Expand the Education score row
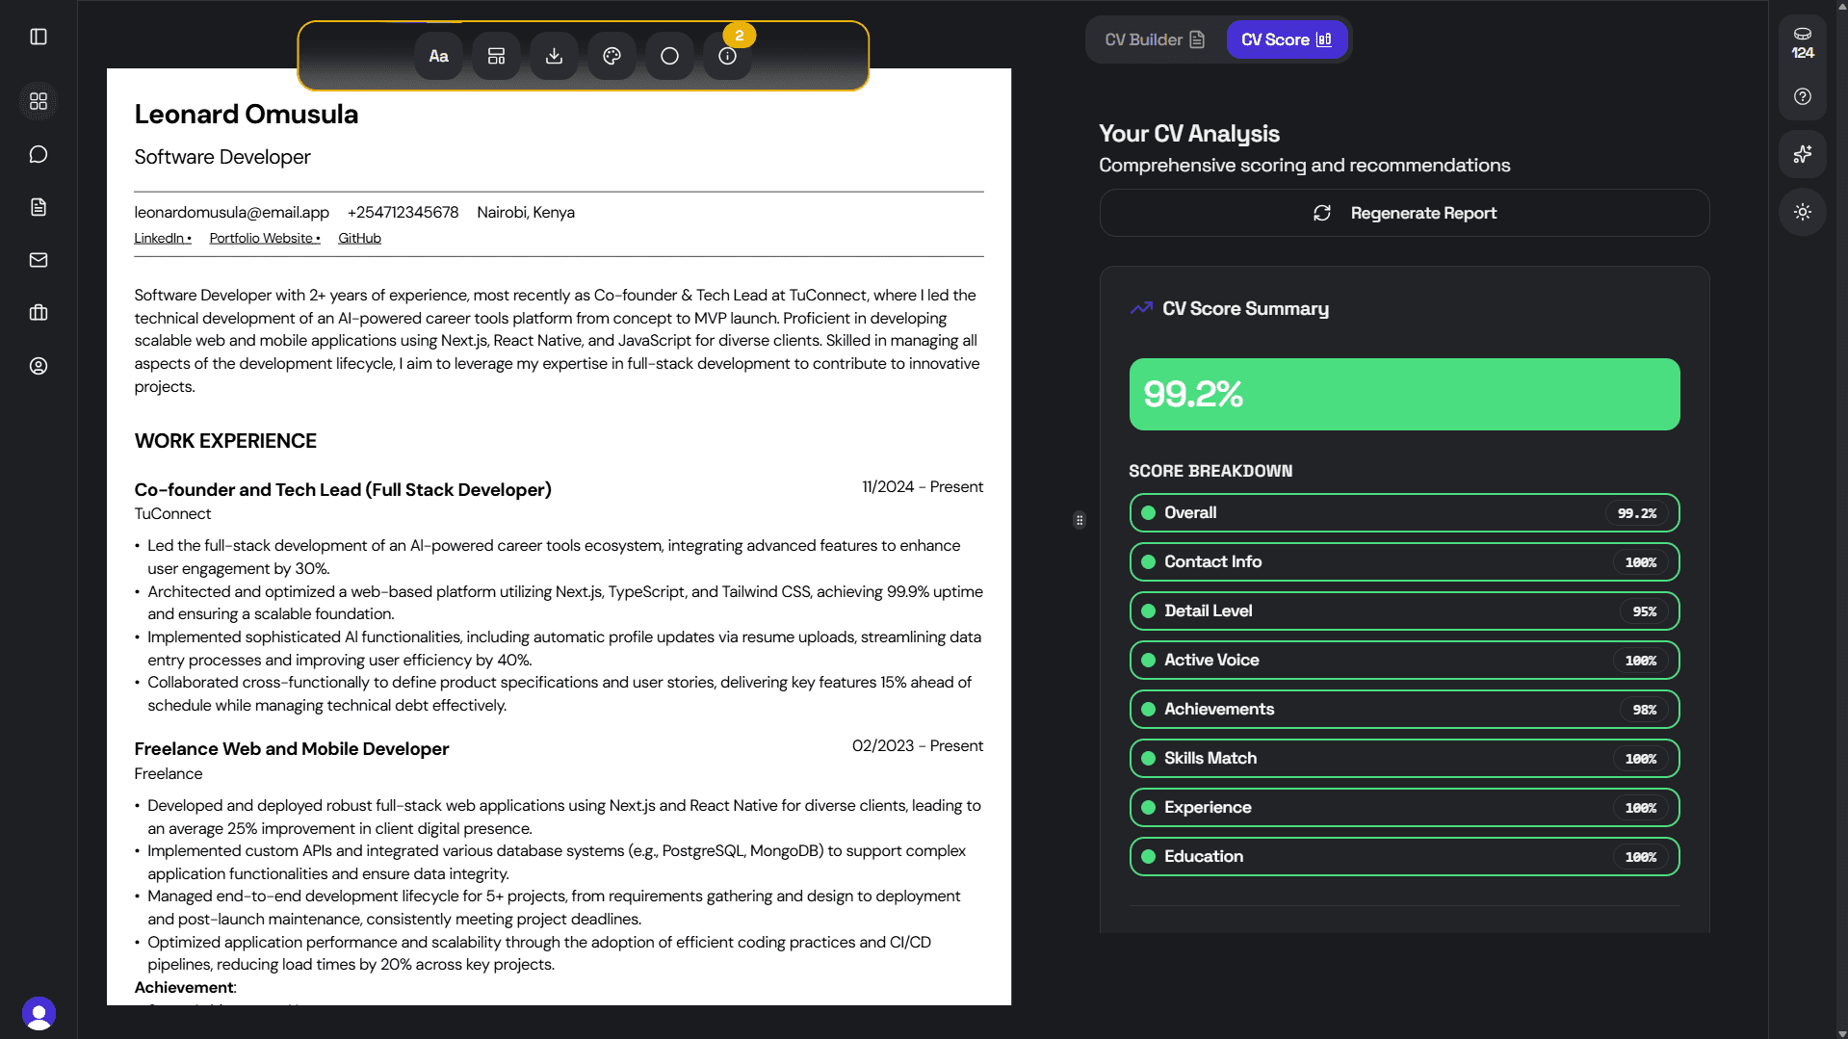 [1404, 856]
